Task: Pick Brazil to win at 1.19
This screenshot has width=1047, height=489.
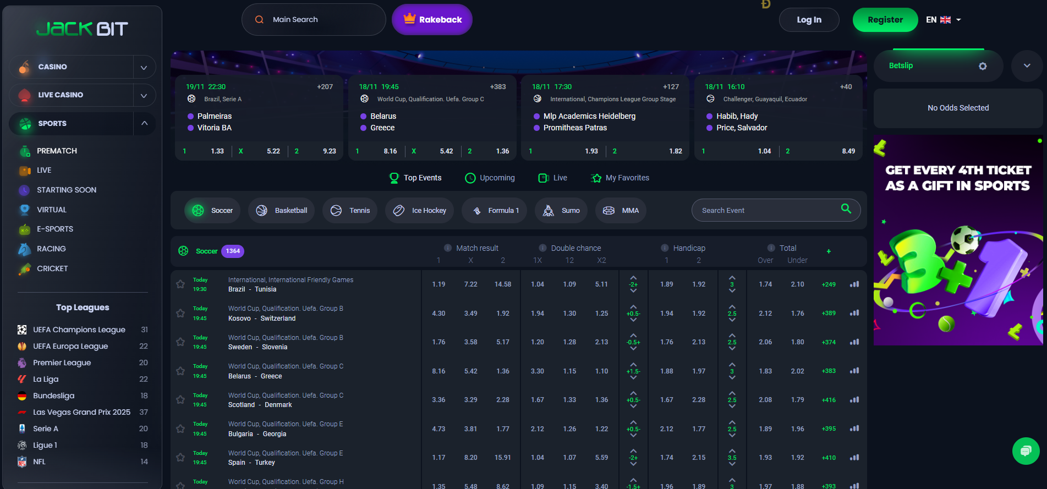Action: (x=438, y=284)
